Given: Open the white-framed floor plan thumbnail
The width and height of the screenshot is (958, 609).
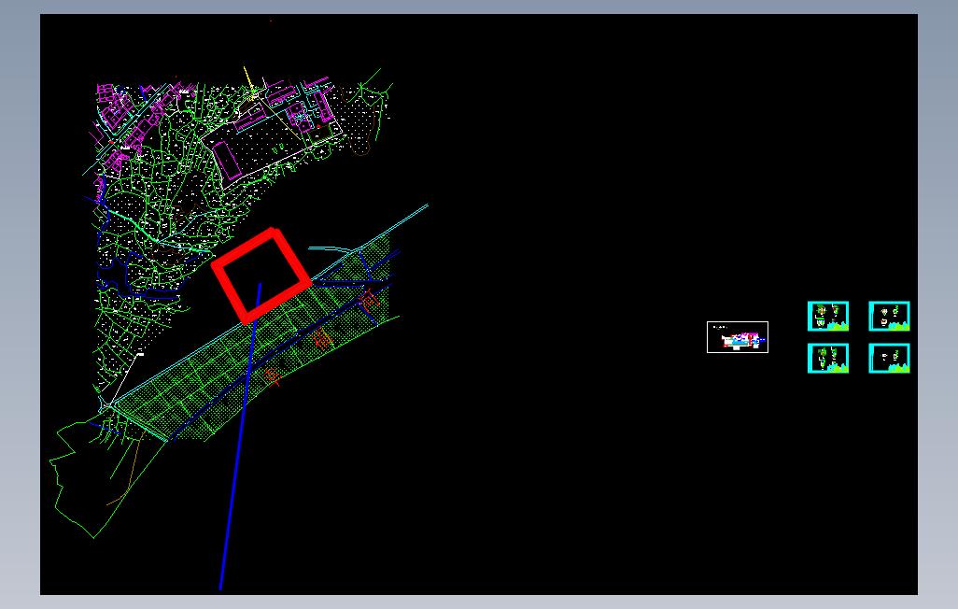Looking at the screenshot, I should pos(738,337).
